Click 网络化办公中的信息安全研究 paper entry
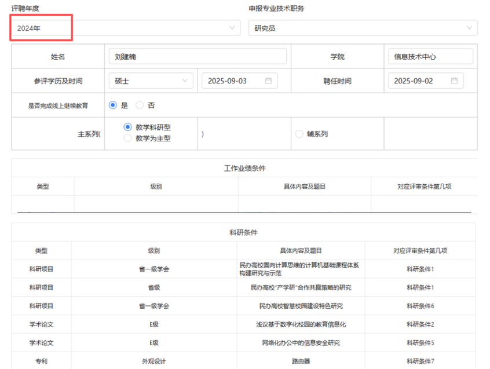This screenshot has height=369, width=490. click(x=301, y=343)
